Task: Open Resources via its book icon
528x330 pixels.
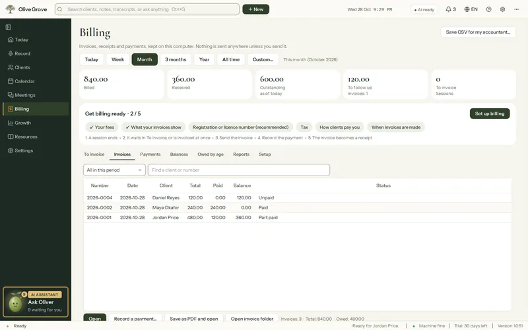Action: (x=11, y=137)
